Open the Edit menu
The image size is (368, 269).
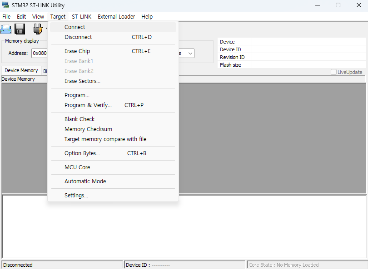click(x=21, y=17)
